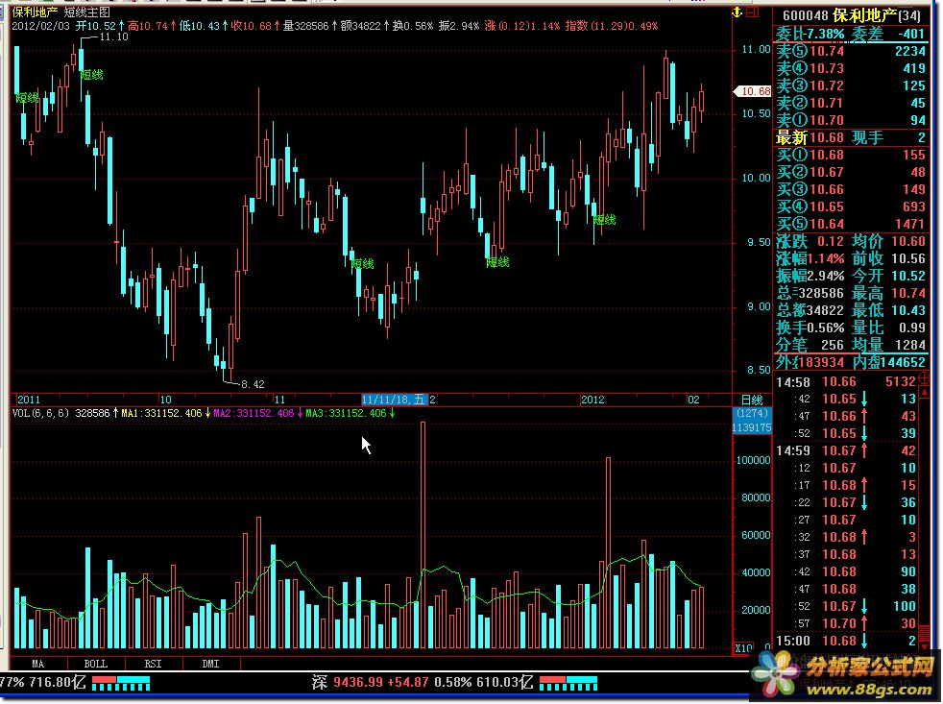Click the 买① 10.68 bid row
This screenshot has width=943, height=704.
pos(851,156)
